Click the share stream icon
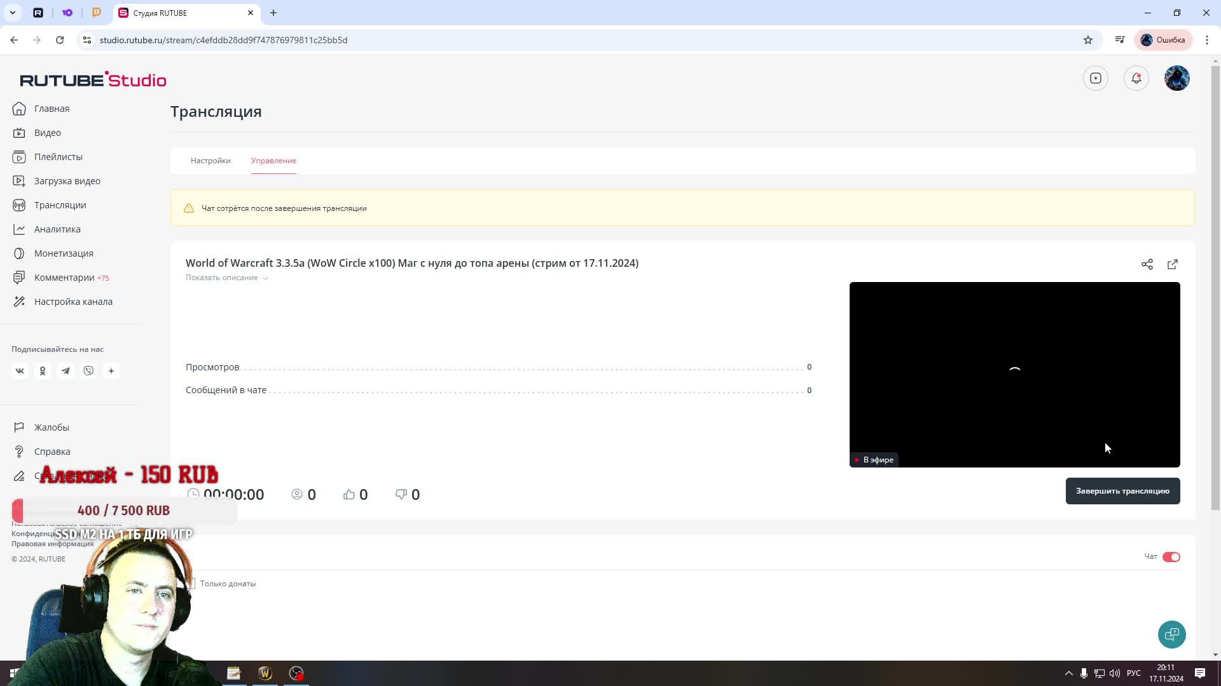1221x686 pixels. 1147,264
